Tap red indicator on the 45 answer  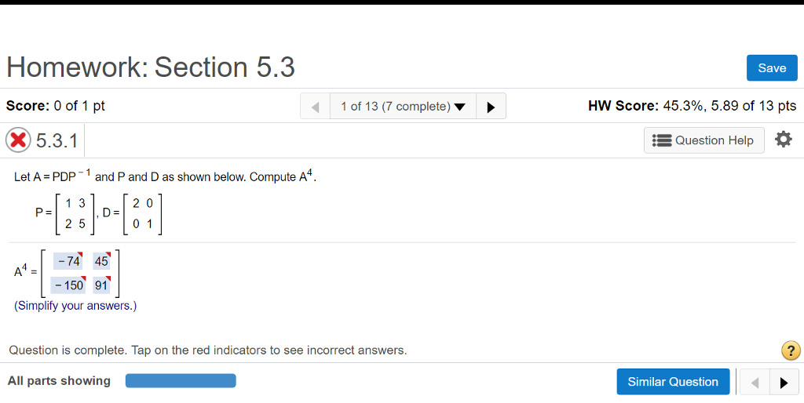[x=108, y=253]
